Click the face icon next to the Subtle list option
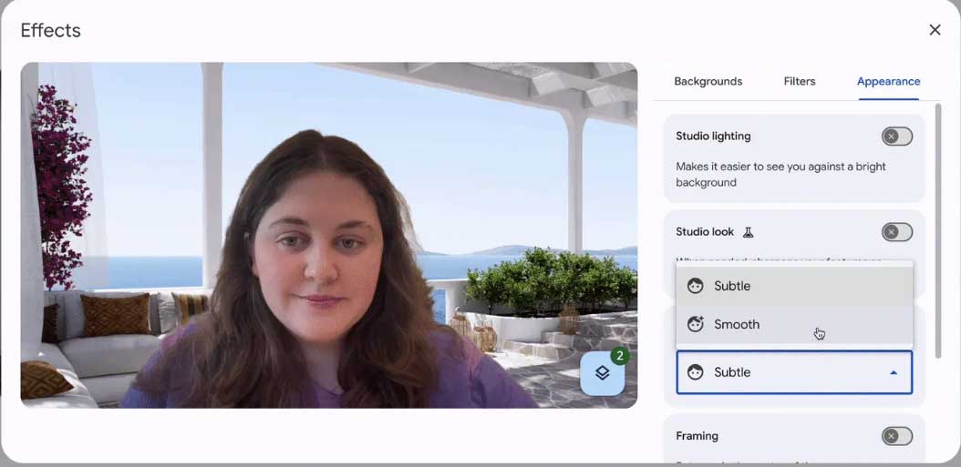This screenshot has width=961, height=467. [x=696, y=286]
